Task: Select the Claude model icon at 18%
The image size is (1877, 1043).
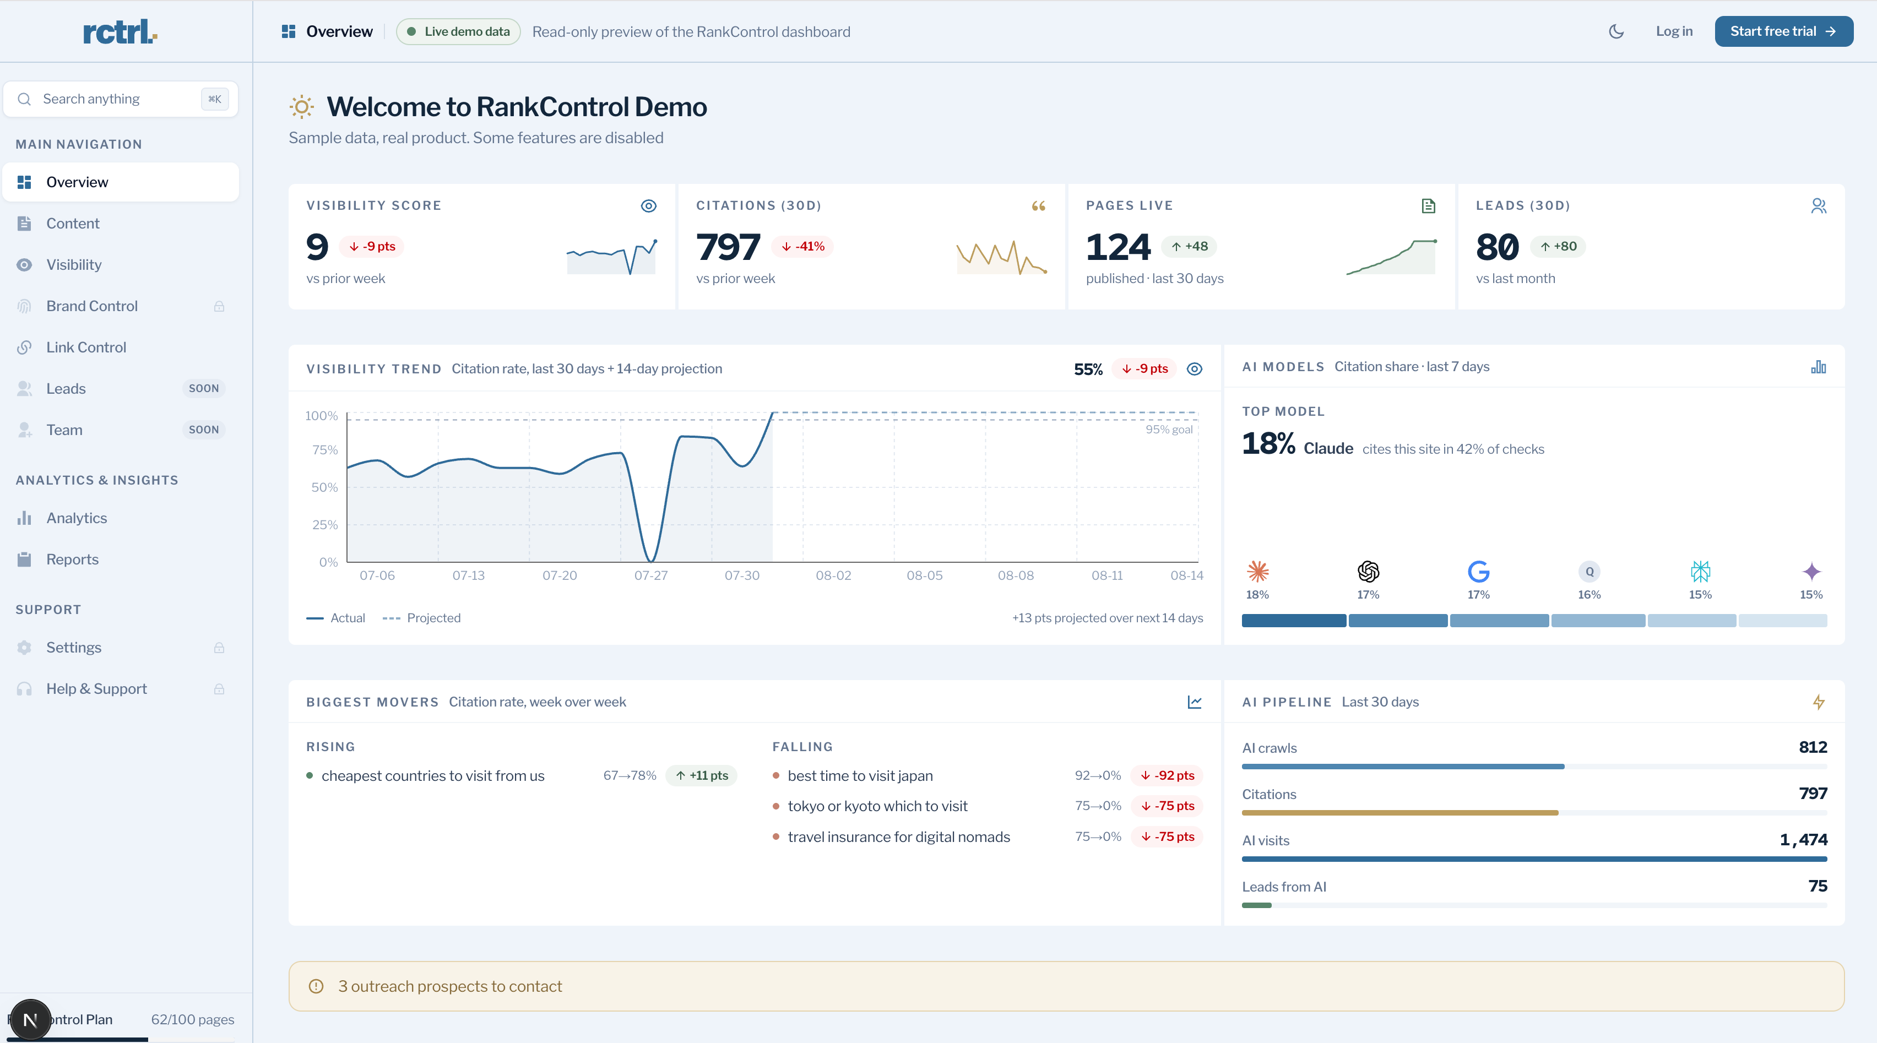Action: click(x=1257, y=572)
